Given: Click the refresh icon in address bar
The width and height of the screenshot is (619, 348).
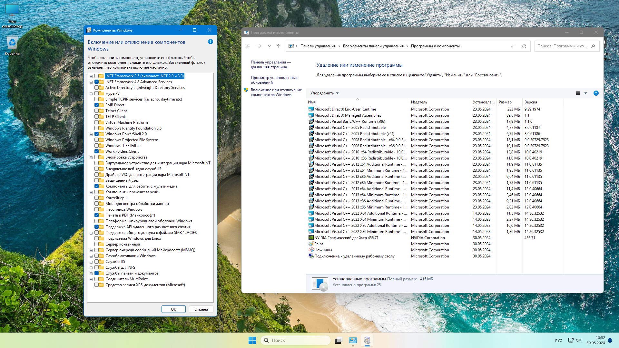Looking at the screenshot, I should click(524, 46).
